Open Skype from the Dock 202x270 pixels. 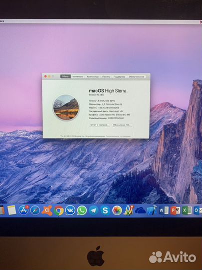coord(105,210)
